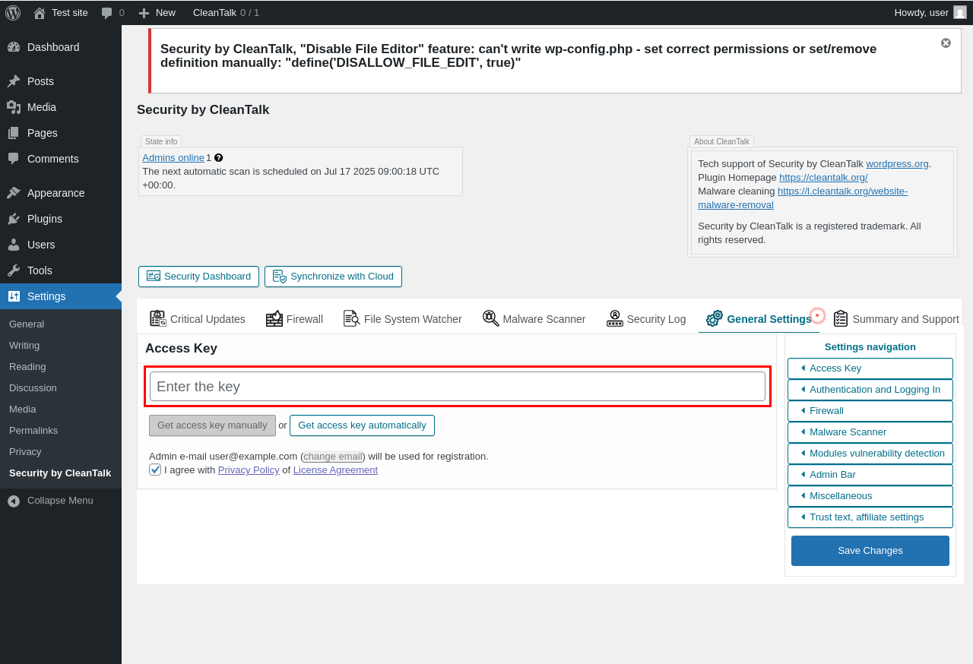973x664 pixels.
Task: Click the Settings sliders icon
Action: [x=14, y=296]
